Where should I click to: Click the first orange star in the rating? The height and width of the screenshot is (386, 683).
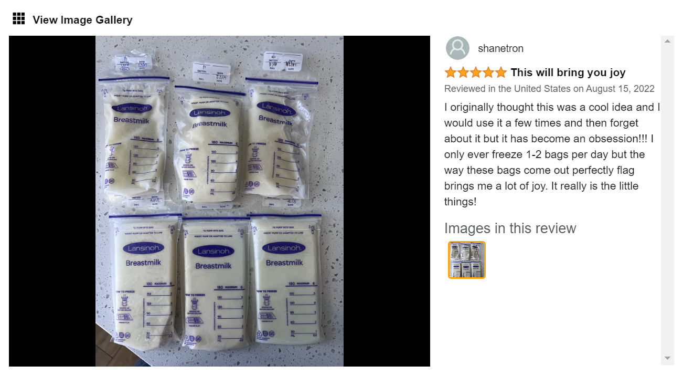pos(451,72)
